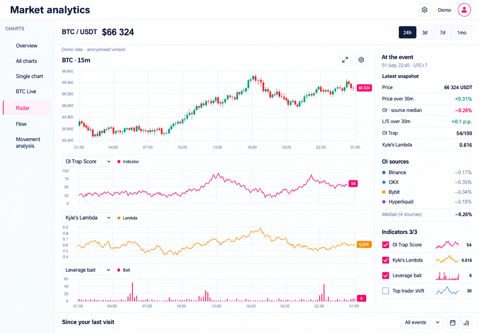The width and height of the screenshot is (479, 333).
Task: Click the Lambda legend orange dot
Action: point(119,218)
